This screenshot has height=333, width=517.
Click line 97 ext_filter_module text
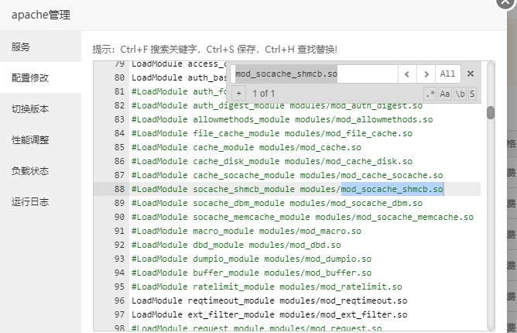tap(231, 314)
